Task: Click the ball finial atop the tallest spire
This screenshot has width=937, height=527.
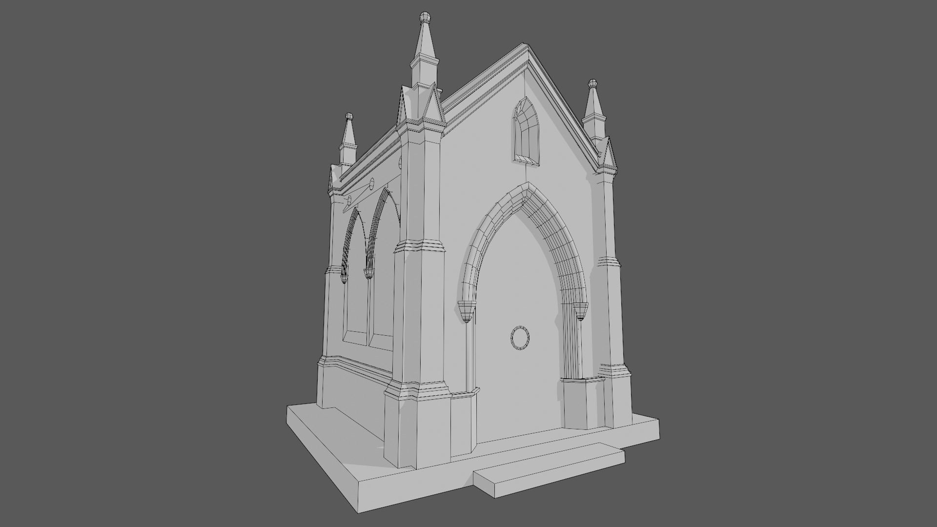Action: (x=425, y=18)
